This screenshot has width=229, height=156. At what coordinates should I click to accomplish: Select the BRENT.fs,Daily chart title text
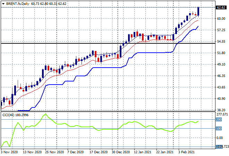pos(18,4)
